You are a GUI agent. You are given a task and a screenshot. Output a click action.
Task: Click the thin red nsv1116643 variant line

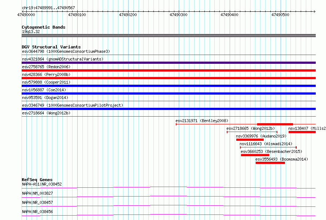click(x=268, y=147)
